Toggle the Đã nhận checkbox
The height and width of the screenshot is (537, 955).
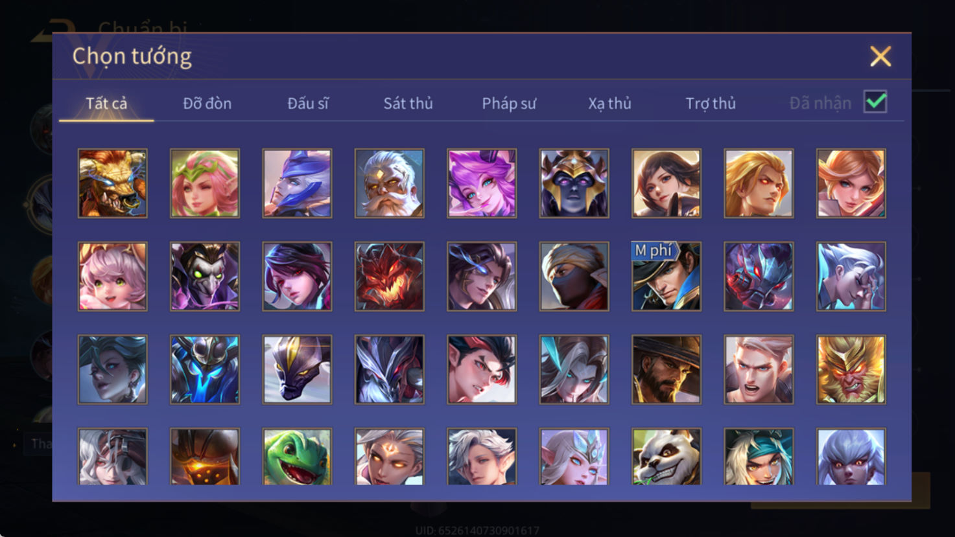tap(875, 102)
